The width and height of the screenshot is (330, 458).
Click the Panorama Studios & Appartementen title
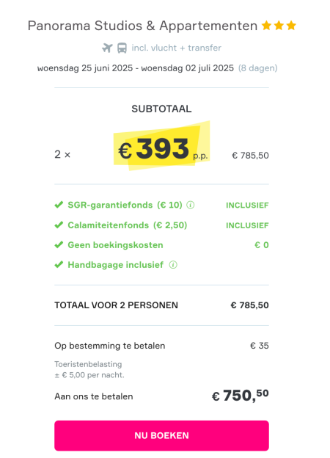[142, 26]
